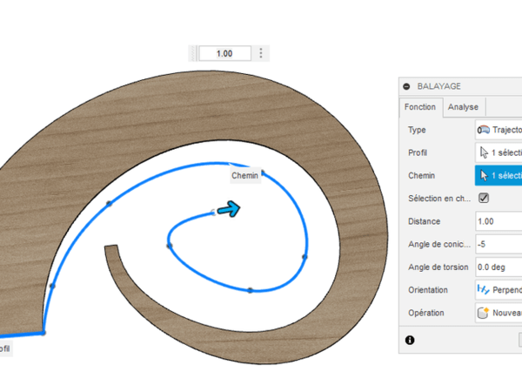The image size is (522, 392).
Task: Click the Profil 1 sélection button
Action: pos(503,152)
